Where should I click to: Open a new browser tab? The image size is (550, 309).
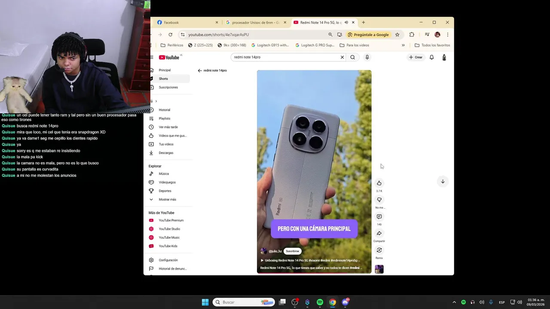364,22
